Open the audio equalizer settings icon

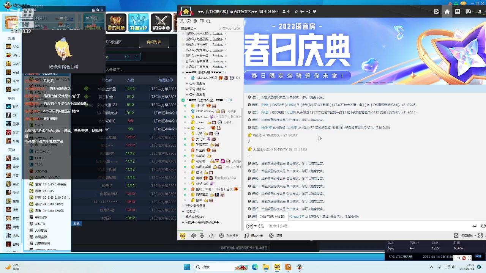[x=211, y=235]
